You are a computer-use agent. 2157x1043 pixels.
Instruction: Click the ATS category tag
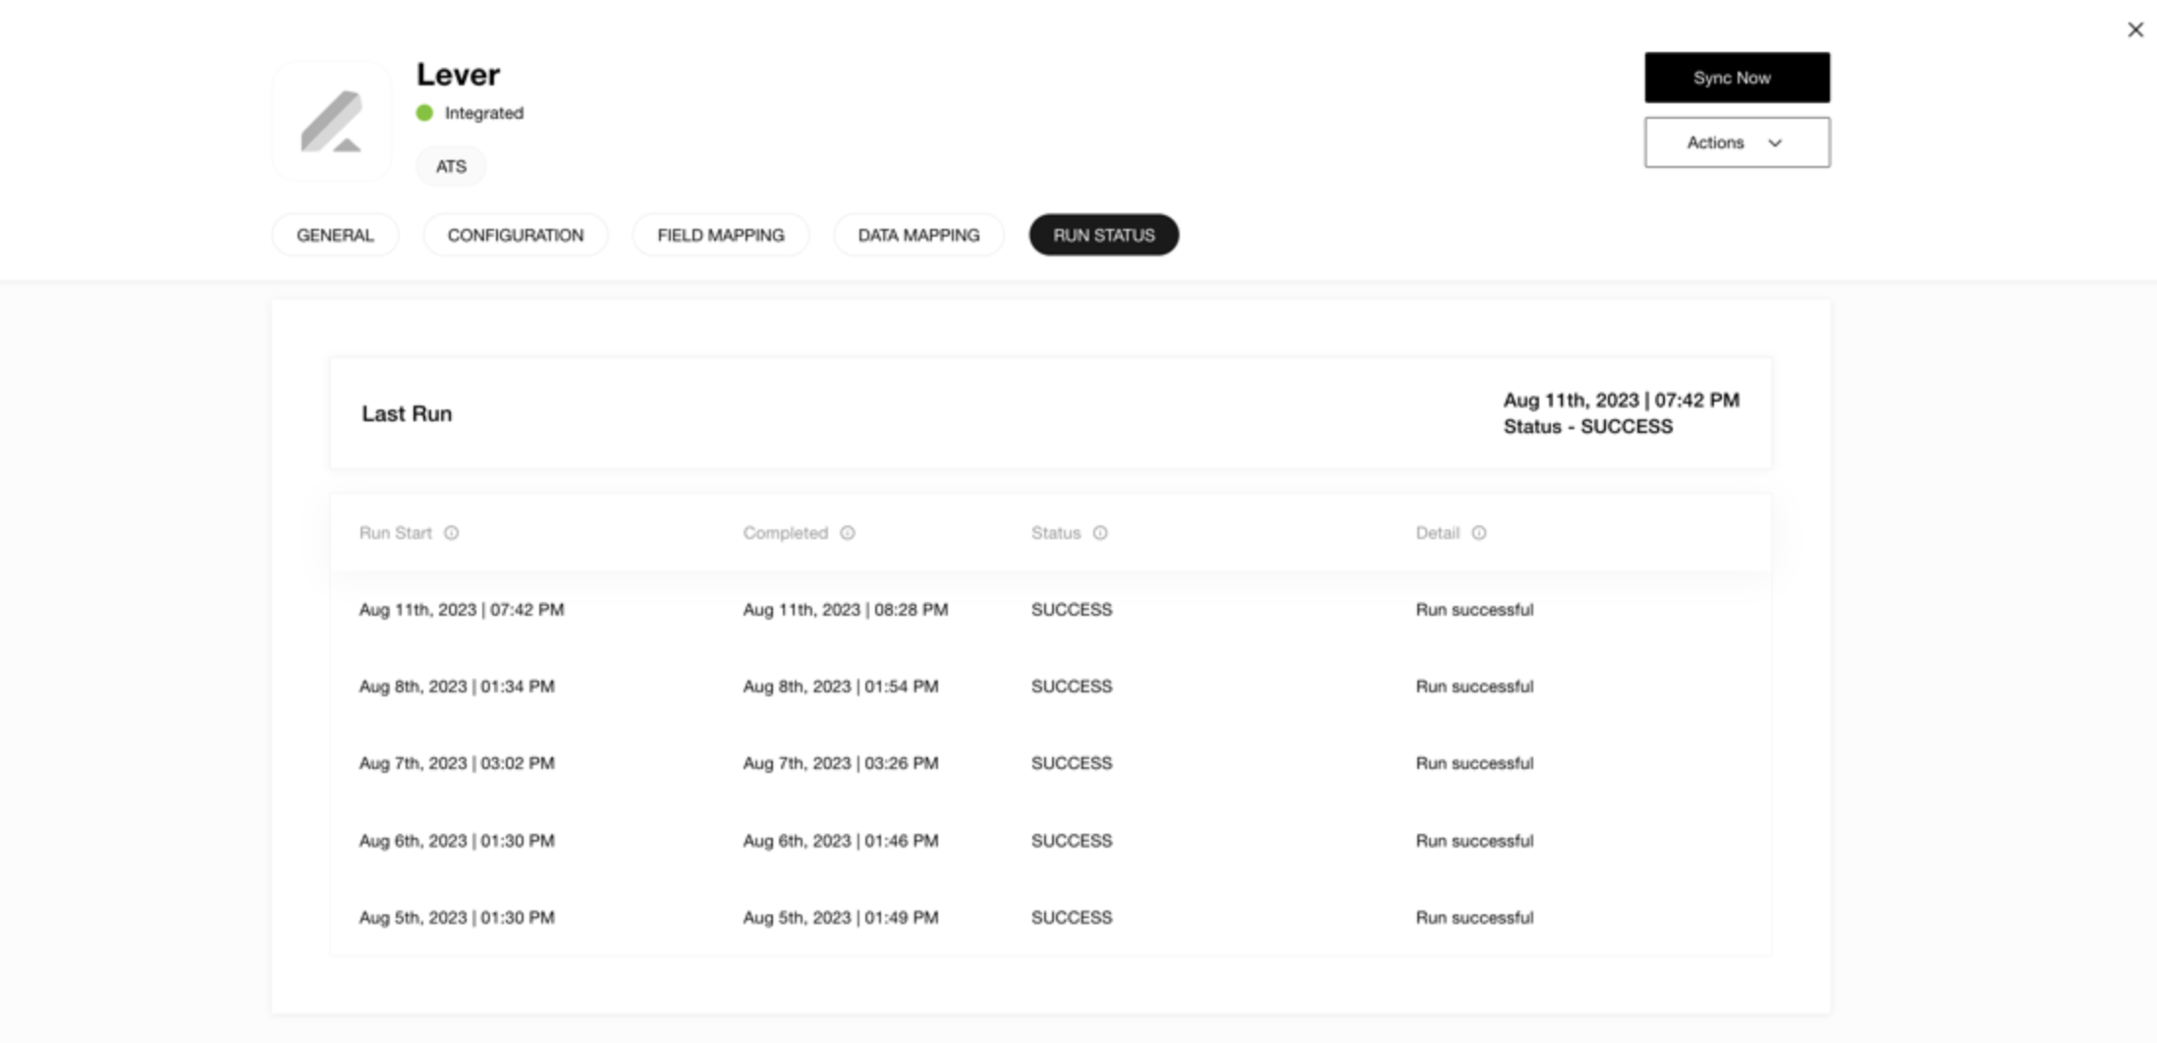click(x=451, y=167)
